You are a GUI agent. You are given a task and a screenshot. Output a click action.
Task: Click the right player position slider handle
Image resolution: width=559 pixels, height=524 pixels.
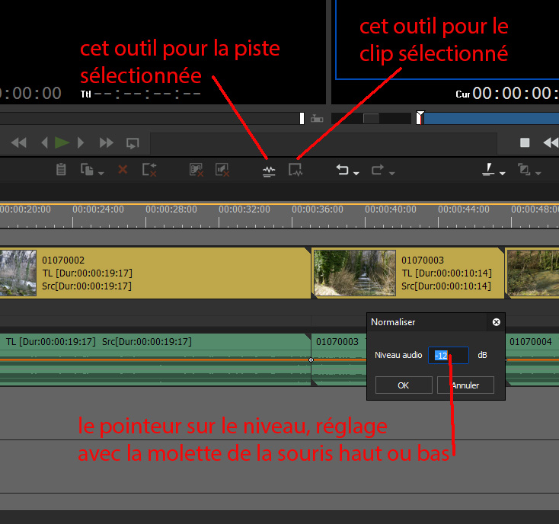pyautogui.click(x=420, y=117)
